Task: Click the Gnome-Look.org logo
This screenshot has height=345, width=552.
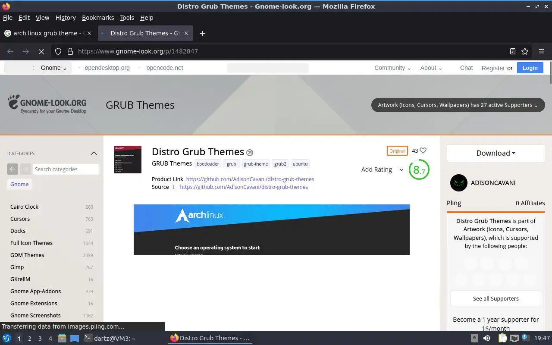Action: click(x=47, y=105)
